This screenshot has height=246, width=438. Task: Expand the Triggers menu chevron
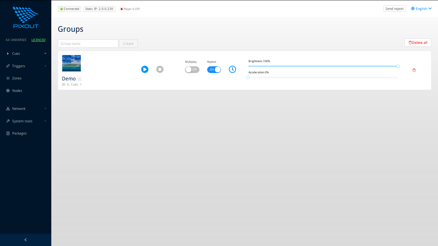click(x=45, y=66)
